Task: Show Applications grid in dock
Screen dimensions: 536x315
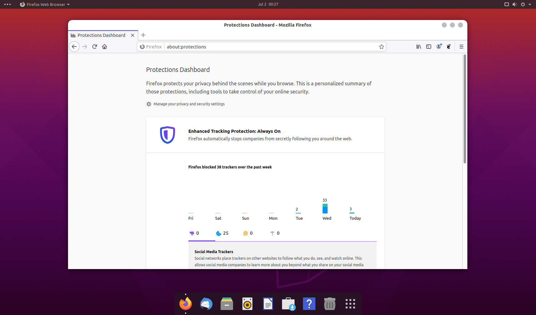Action: tap(350, 304)
